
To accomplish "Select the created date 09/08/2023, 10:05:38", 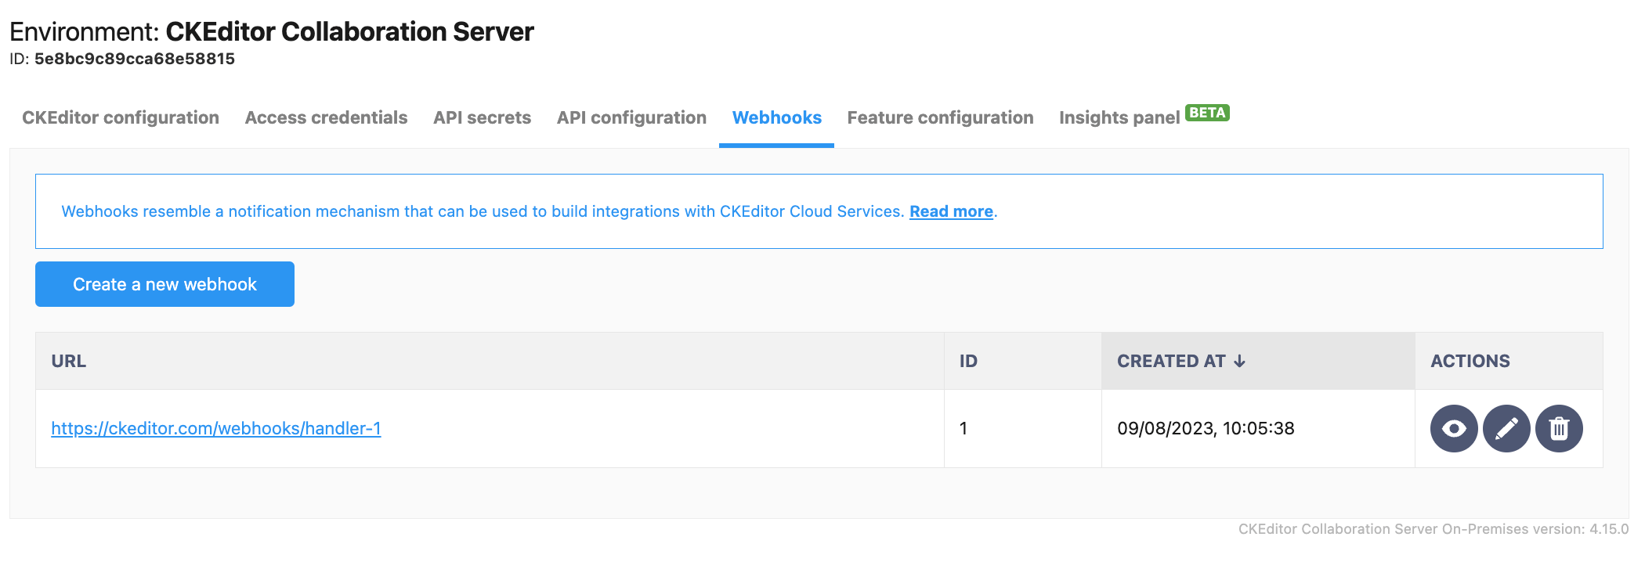I will [x=1206, y=428].
